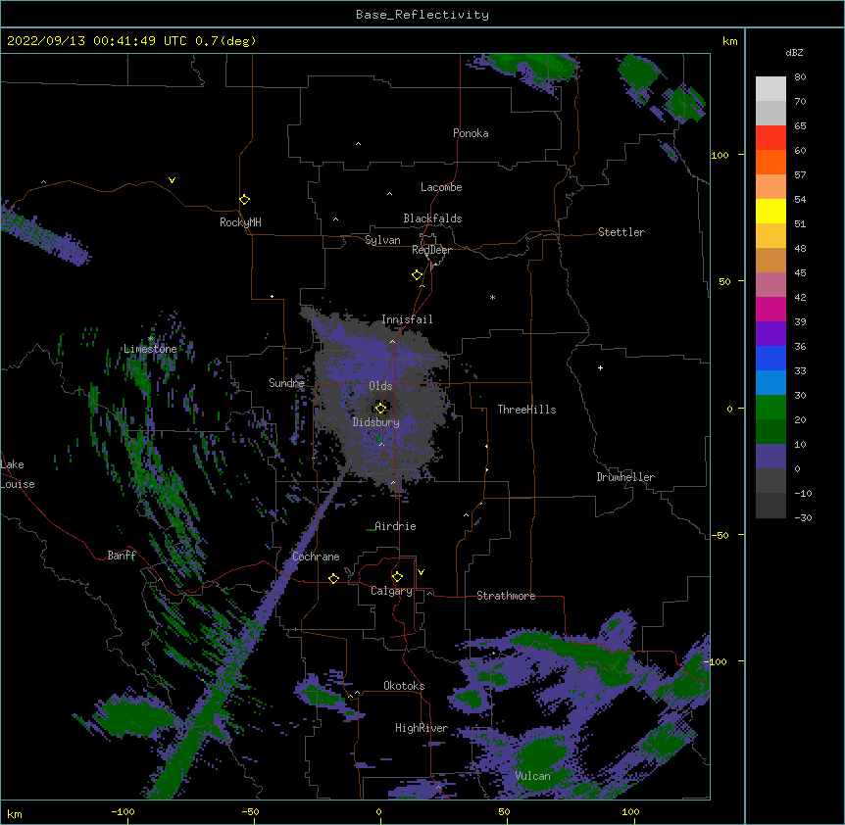845x825 pixels.
Task: Select the Drumheller town label
Action: [x=625, y=477]
